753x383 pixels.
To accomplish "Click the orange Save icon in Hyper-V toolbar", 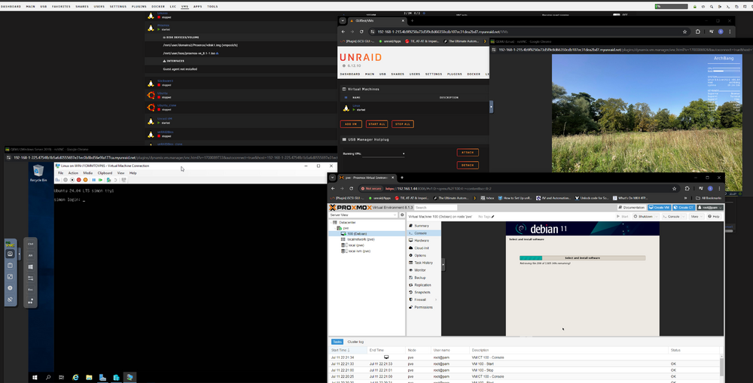I will click(x=86, y=180).
